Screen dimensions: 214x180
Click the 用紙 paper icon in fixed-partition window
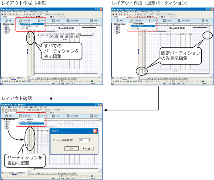(x=117, y=21)
